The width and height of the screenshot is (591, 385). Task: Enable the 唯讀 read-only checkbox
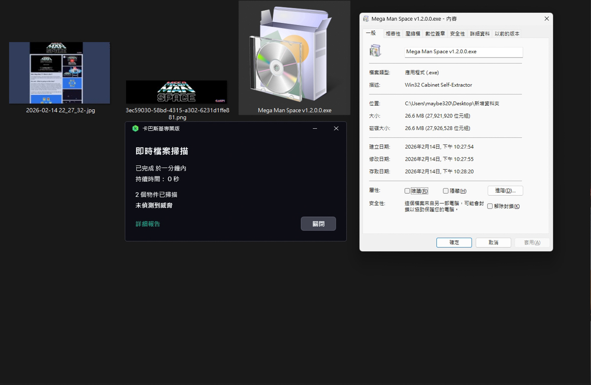pos(407,191)
